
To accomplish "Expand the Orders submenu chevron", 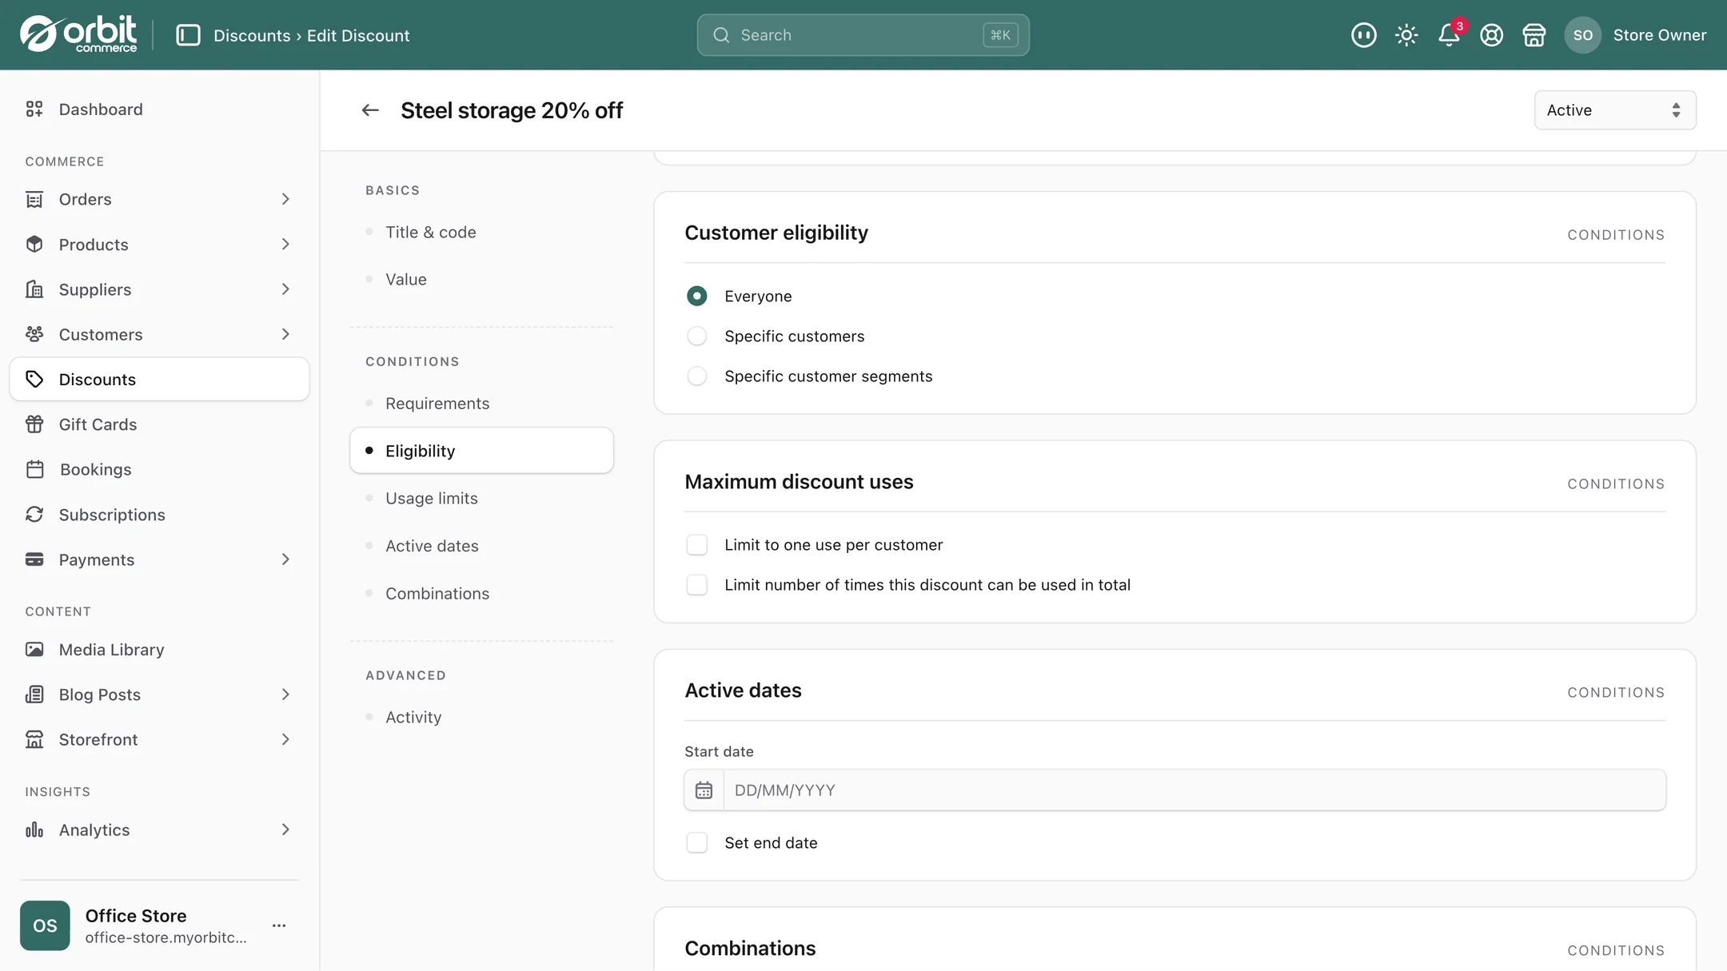I will (x=285, y=199).
